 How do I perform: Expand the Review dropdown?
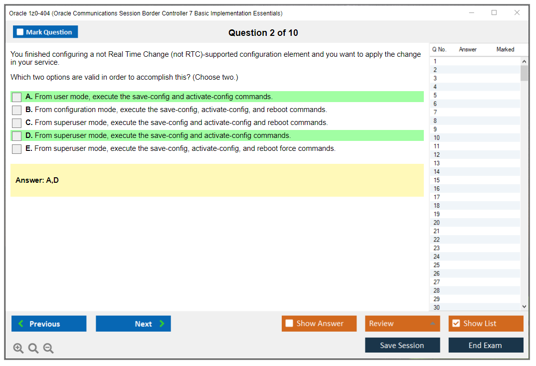[x=432, y=324]
